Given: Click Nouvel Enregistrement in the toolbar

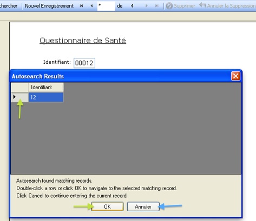Looking at the screenshot, I should 49,6.
